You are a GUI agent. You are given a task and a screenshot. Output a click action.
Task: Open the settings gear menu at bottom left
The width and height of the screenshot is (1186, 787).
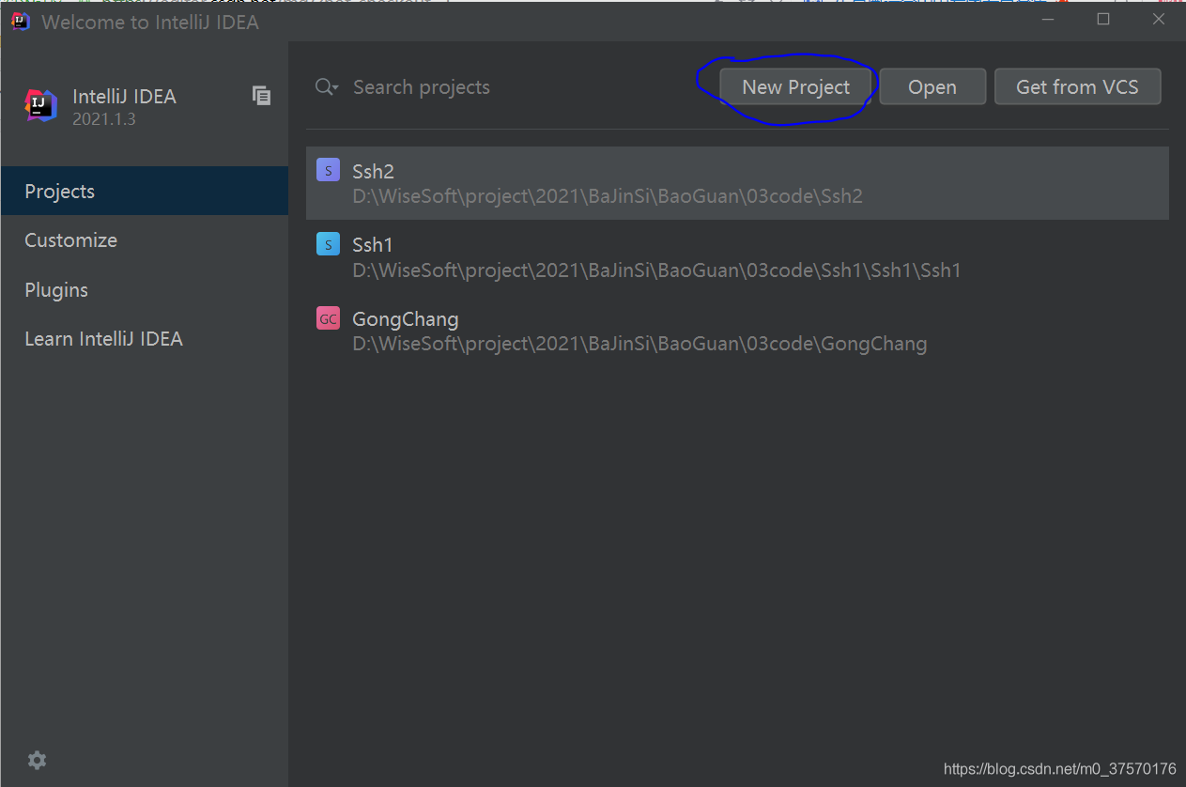[37, 760]
